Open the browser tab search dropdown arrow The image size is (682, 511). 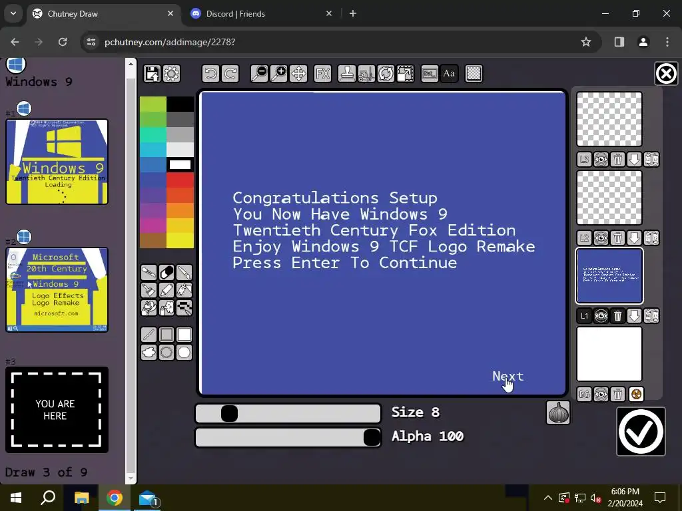[13, 13]
